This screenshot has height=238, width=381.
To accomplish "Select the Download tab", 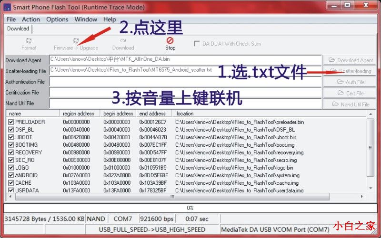I will (x=18, y=29).
